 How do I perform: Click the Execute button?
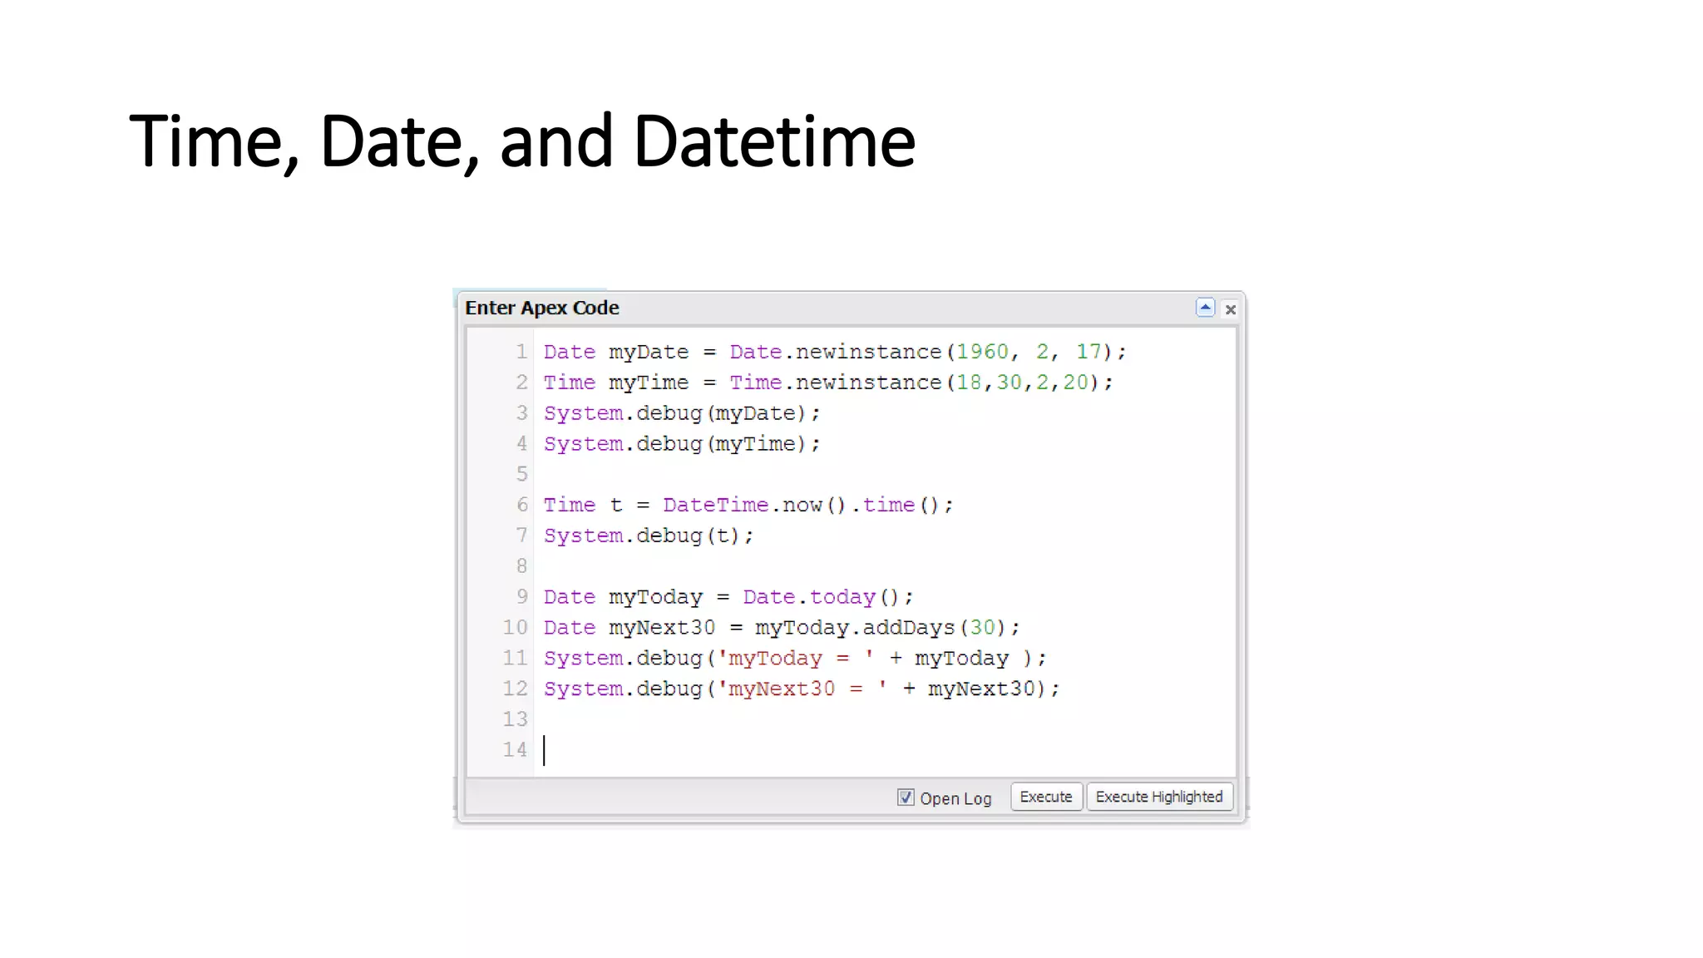1046,797
